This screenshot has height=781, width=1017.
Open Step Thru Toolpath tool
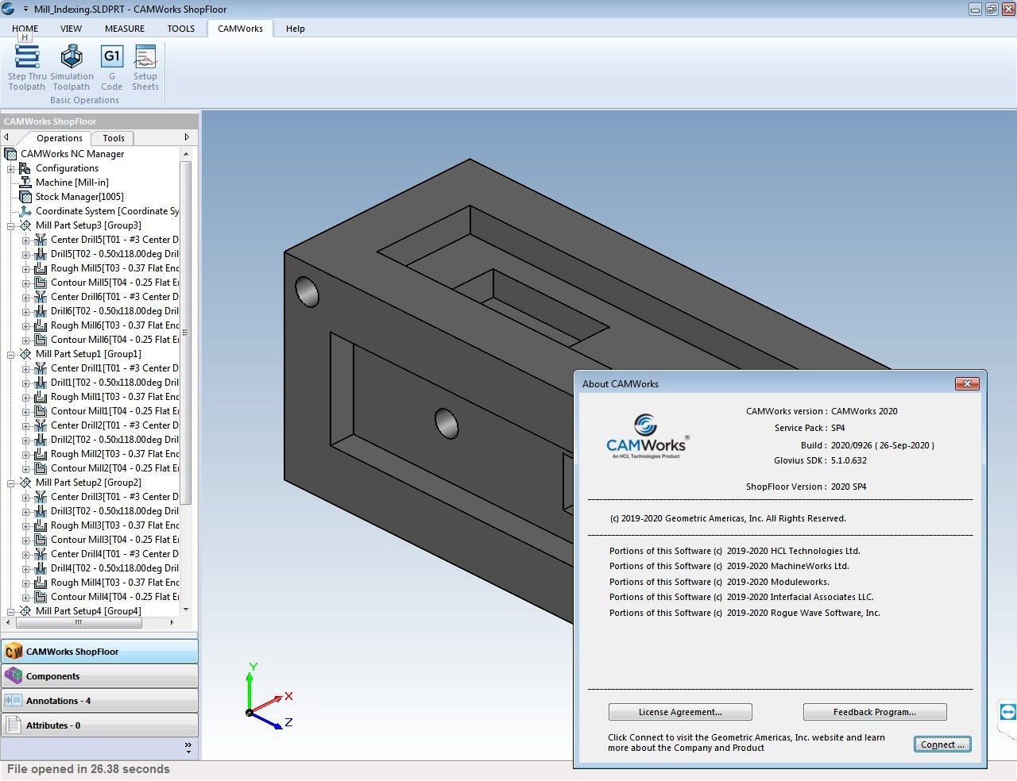point(27,68)
